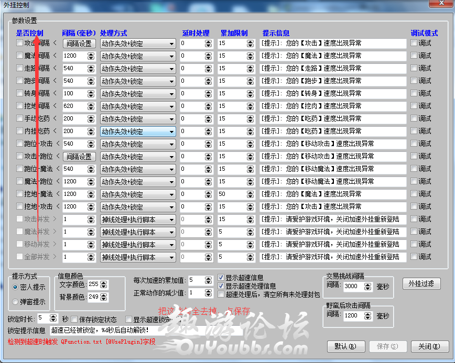
Task: Open the 处理方式 dropdown for 内挂吃药 row
Action: 137,131
